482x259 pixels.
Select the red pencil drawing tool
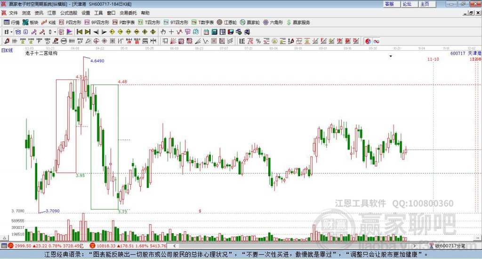(x=7, y=41)
